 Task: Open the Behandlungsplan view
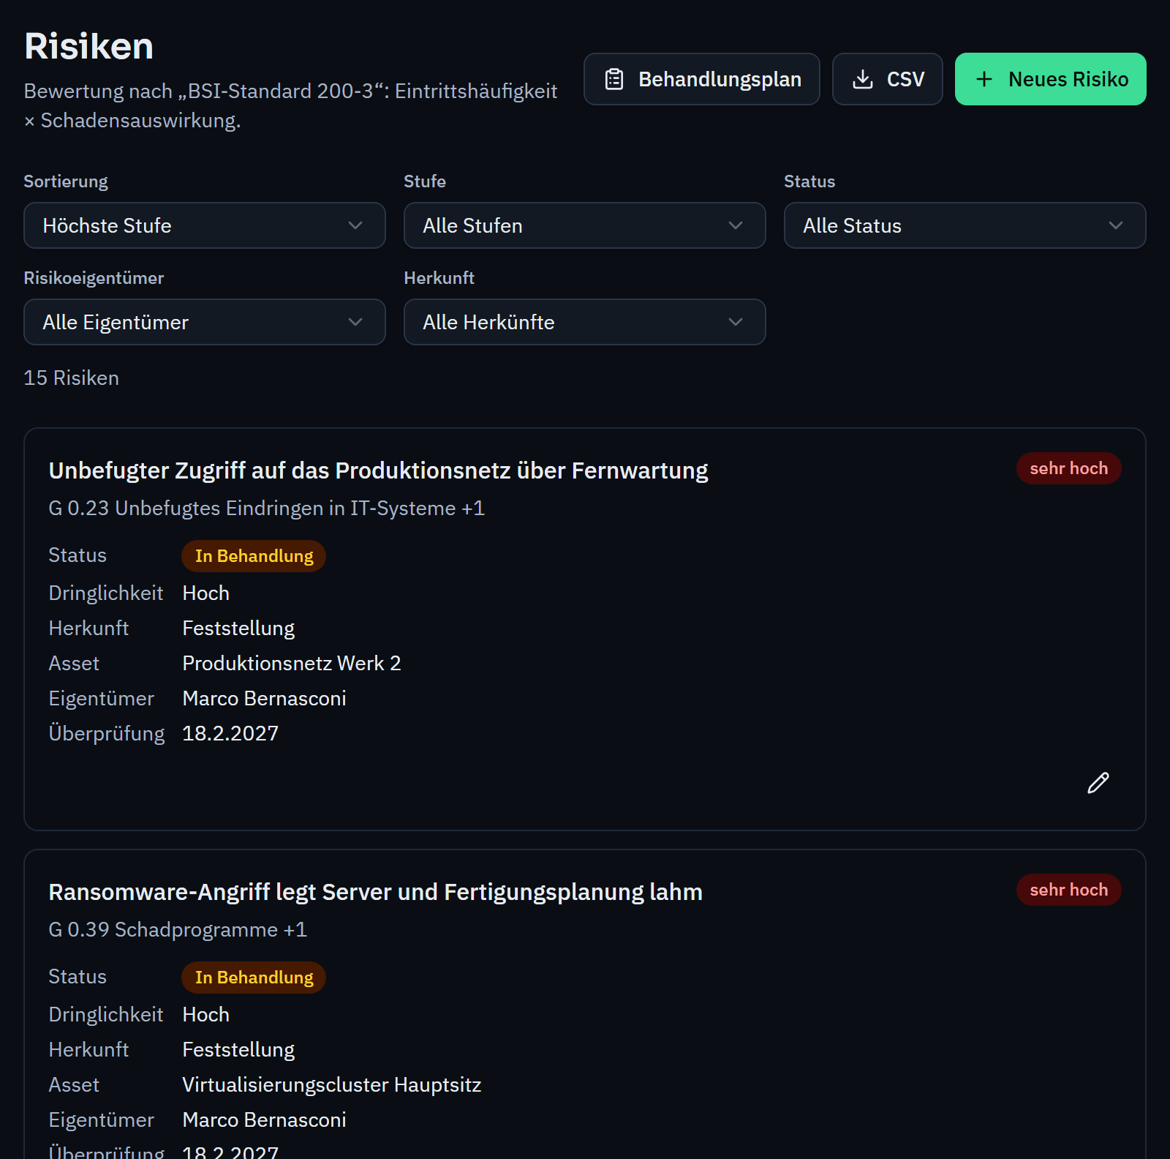pos(701,79)
